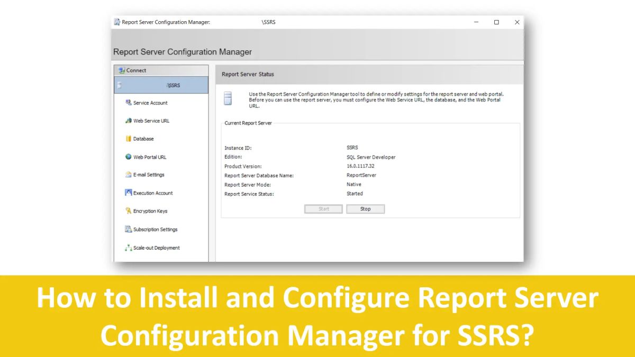This screenshot has width=635, height=357.
Task: Select the E-mail Settings sidebar entry
Action: (x=150, y=175)
